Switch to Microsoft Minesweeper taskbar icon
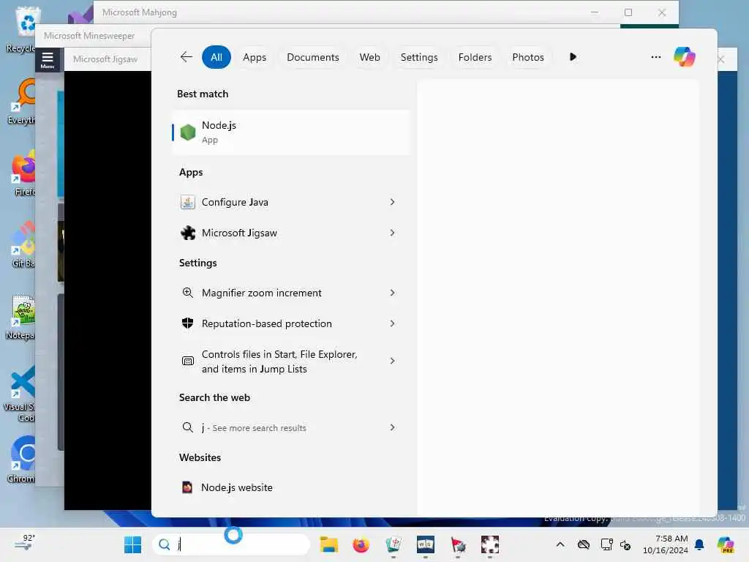749x562 pixels. coord(458,544)
